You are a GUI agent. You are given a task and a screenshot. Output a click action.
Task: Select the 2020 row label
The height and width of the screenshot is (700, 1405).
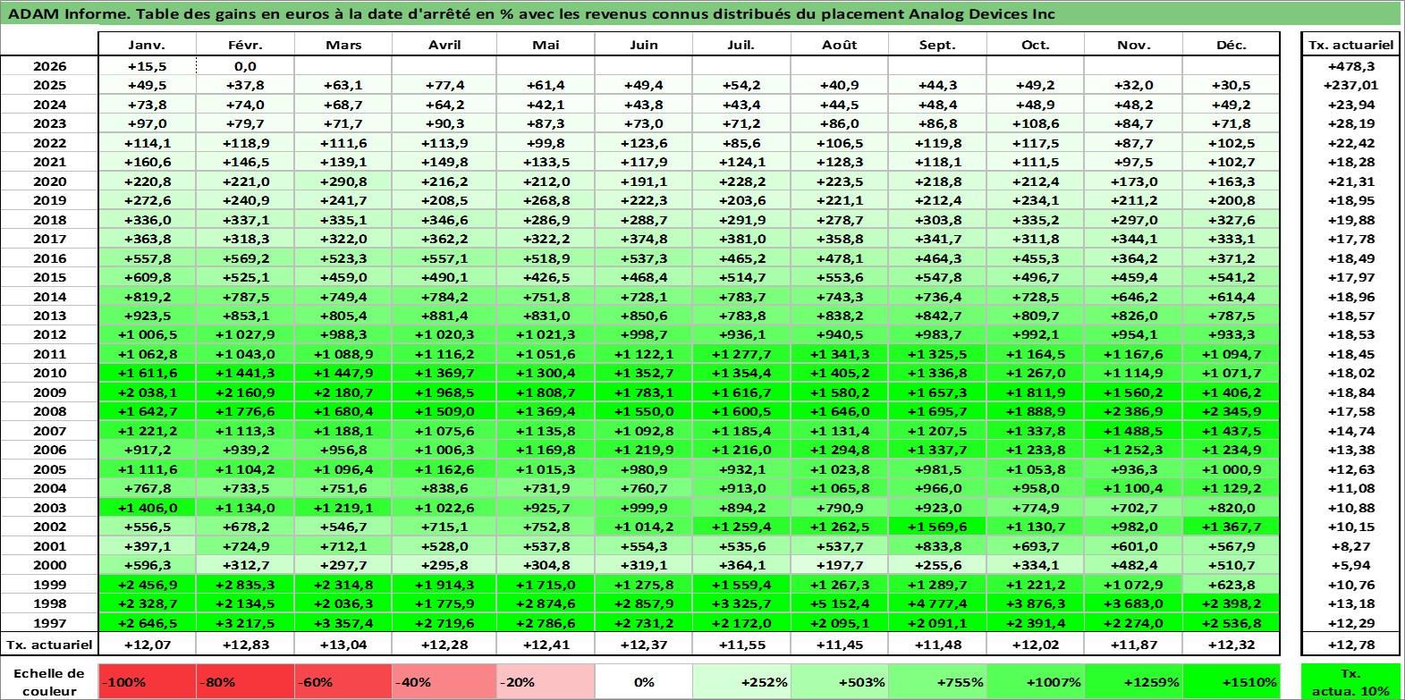tap(49, 181)
